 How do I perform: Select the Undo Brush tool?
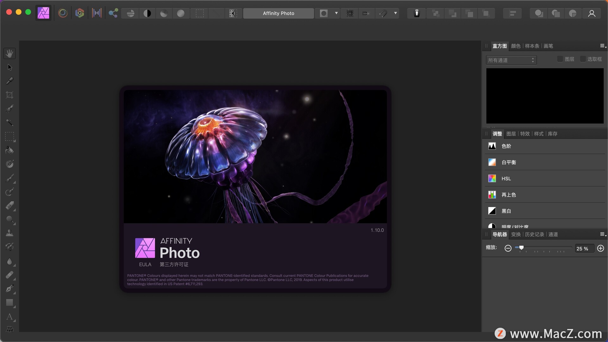coord(9,247)
